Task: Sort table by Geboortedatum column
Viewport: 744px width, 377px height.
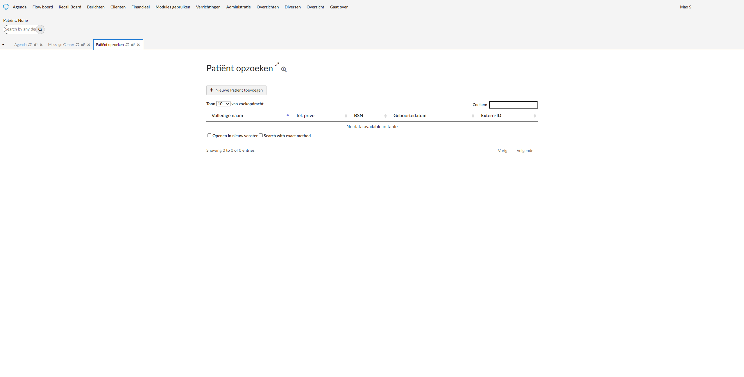Action: [x=410, y=116]
